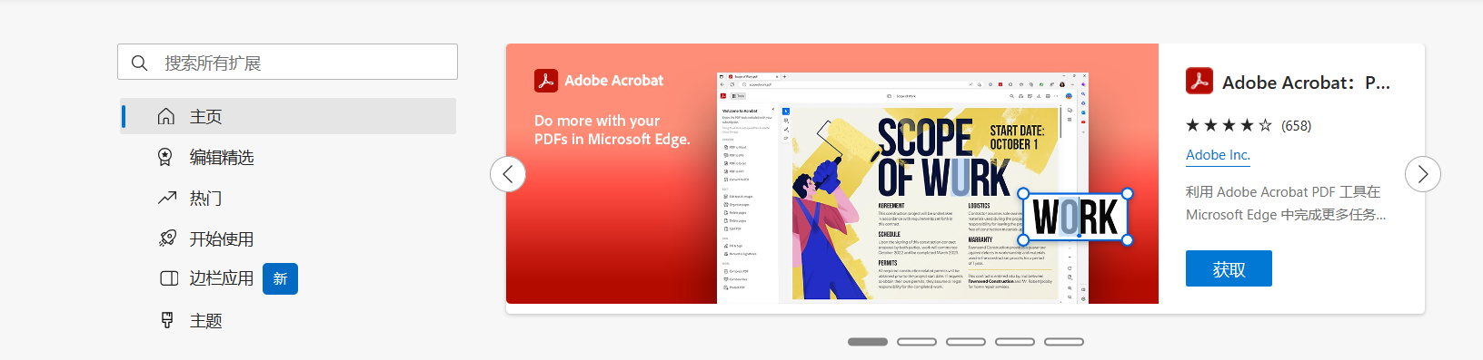1483x360 pixels.
Task: Open the 开始使用 section
Action: [288, 238]
